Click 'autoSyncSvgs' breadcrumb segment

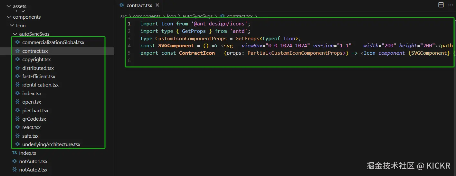pos(197,16)
